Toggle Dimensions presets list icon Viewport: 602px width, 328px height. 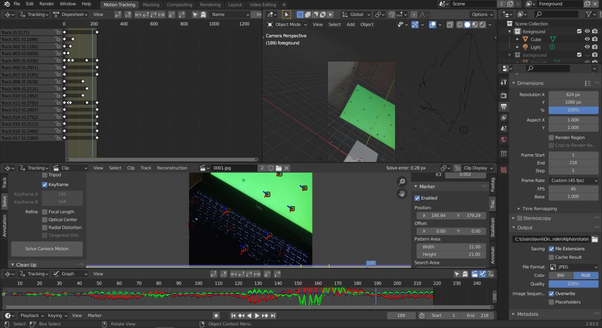click(587, 83)
